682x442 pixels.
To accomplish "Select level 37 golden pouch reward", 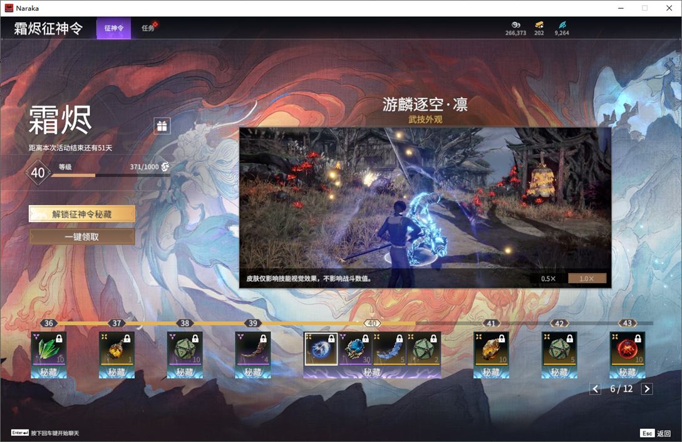I will click(116, 349).
